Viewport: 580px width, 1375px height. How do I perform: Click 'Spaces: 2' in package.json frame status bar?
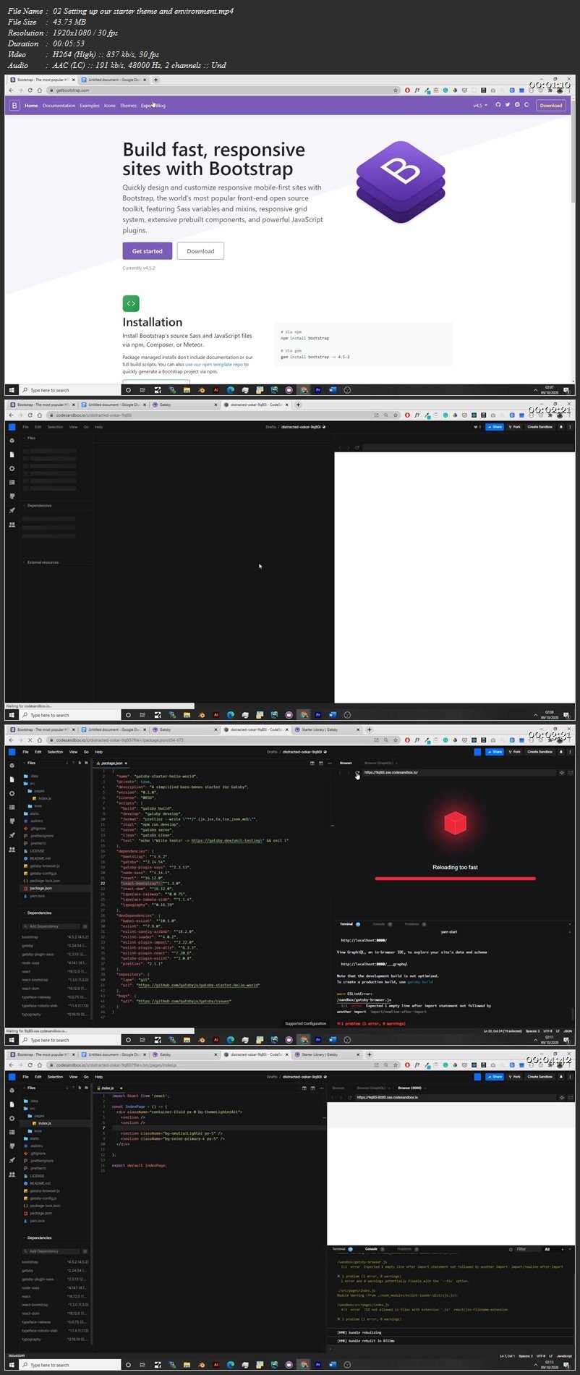(x=532, y=1031)
